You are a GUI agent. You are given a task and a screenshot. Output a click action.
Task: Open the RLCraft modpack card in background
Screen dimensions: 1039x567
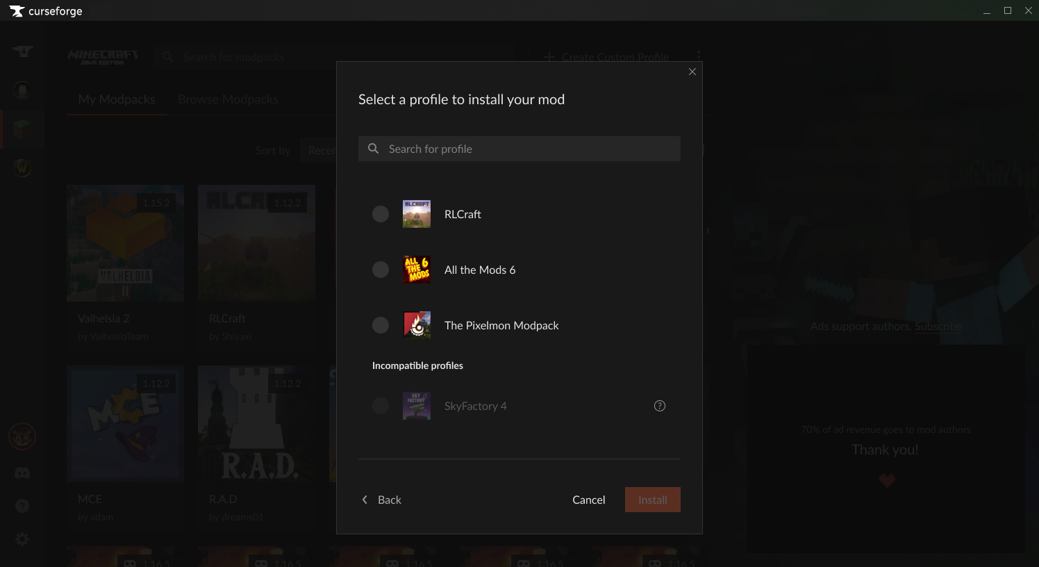point(257,266)
